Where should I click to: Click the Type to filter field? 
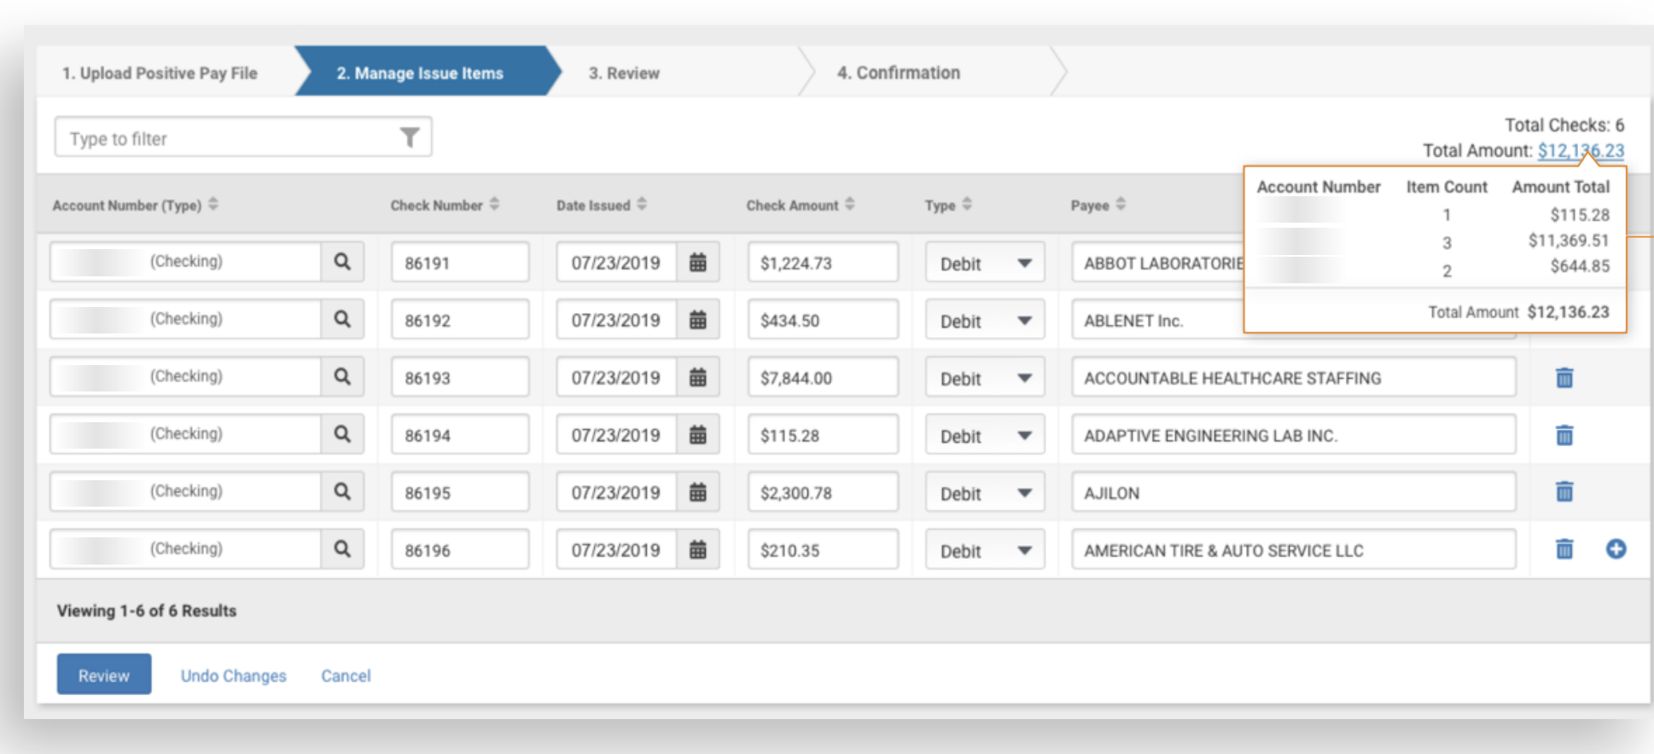click(x=226, y=138)
